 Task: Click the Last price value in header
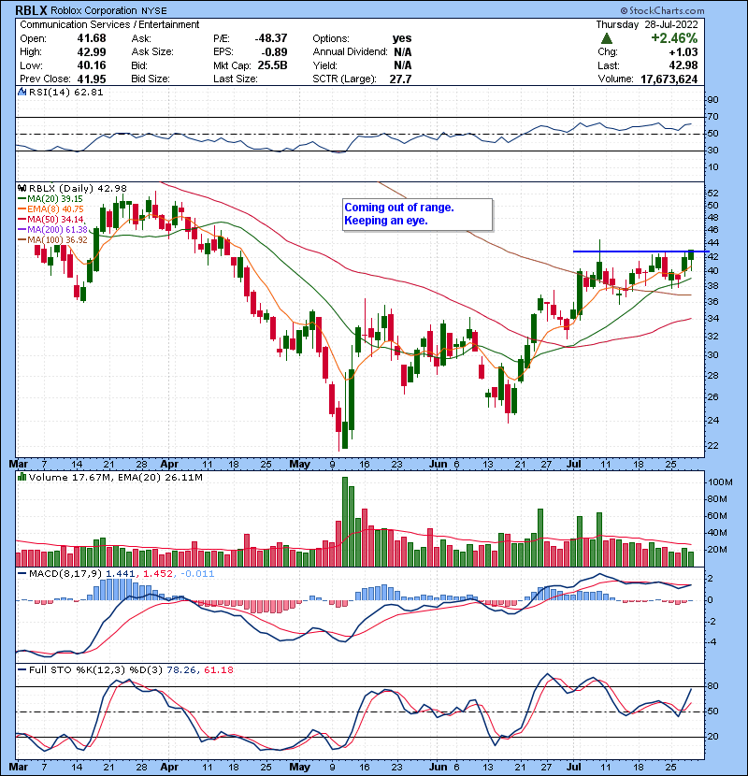click(x=683, y=65)
